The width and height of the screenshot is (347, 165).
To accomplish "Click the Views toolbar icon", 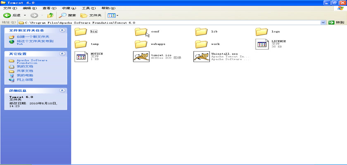I will [x=112, y=15].
